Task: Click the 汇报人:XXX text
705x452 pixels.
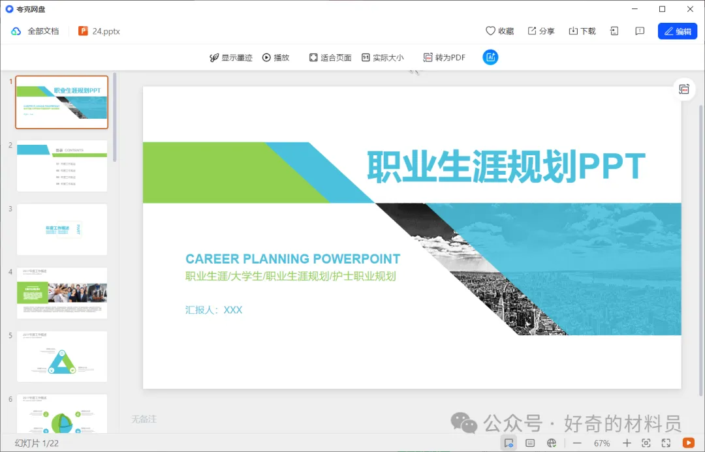Action: [214, 310]
